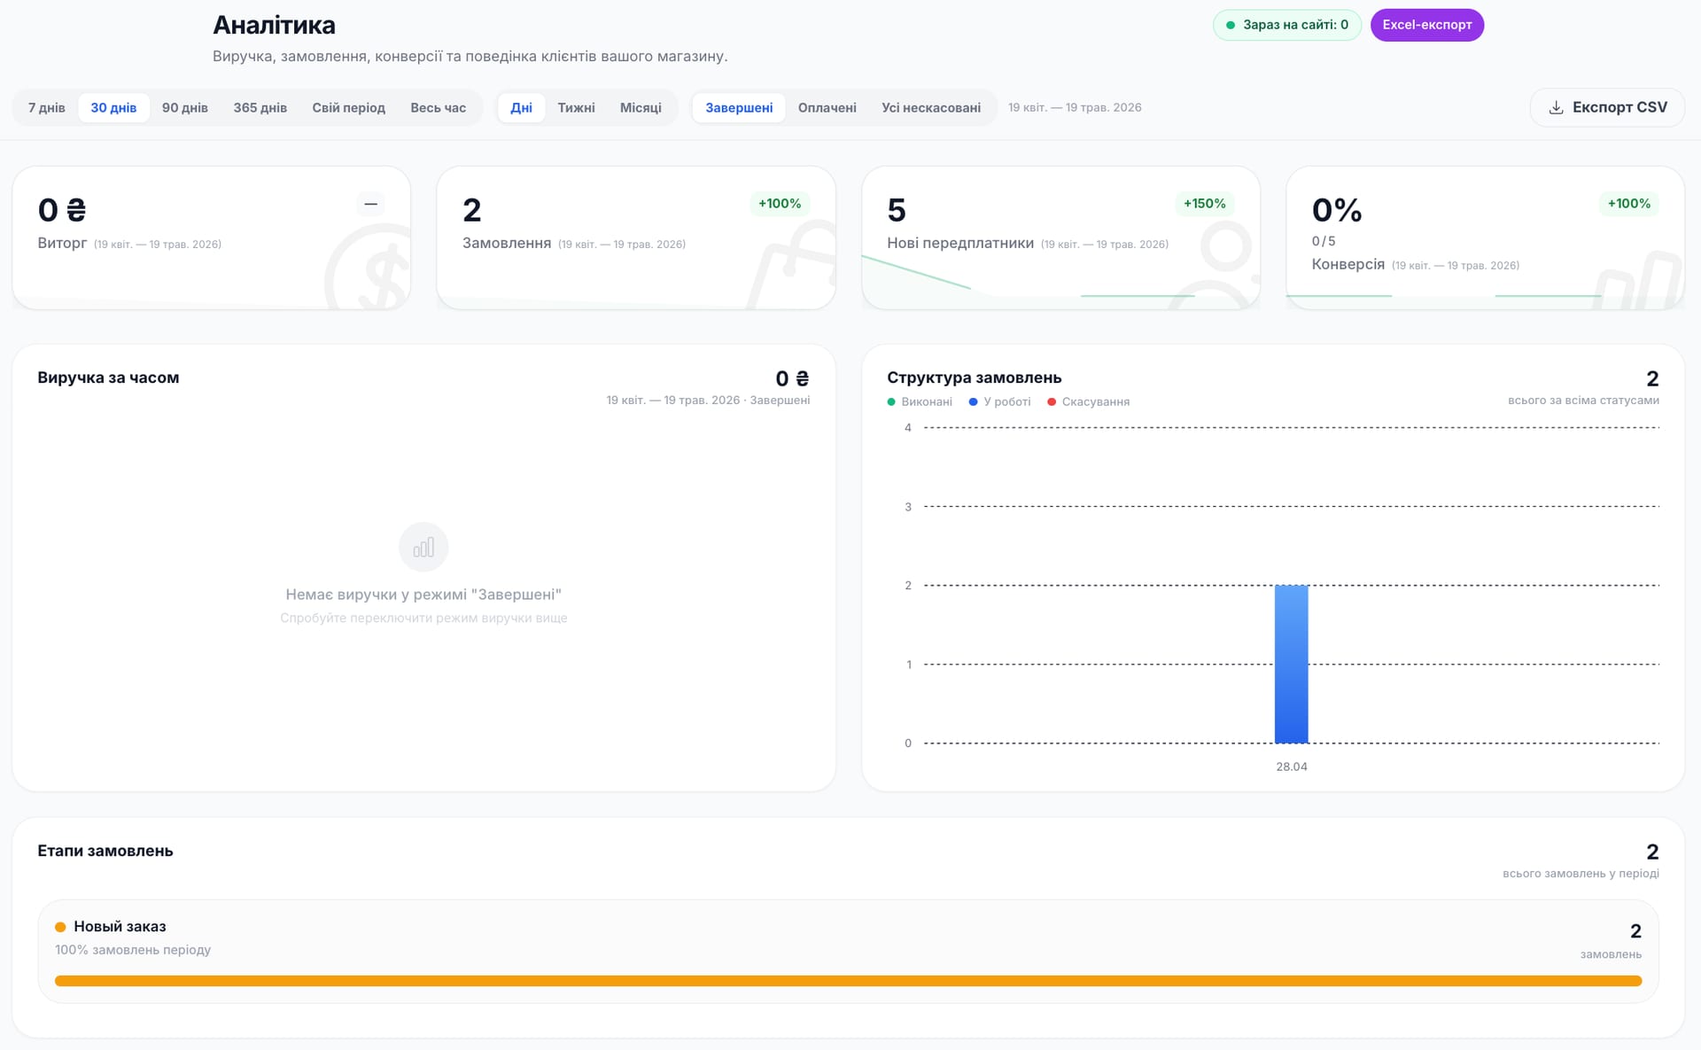Click the Етапи замовлень heading
Viewport: 1701px width, 1050px height.
105,851
